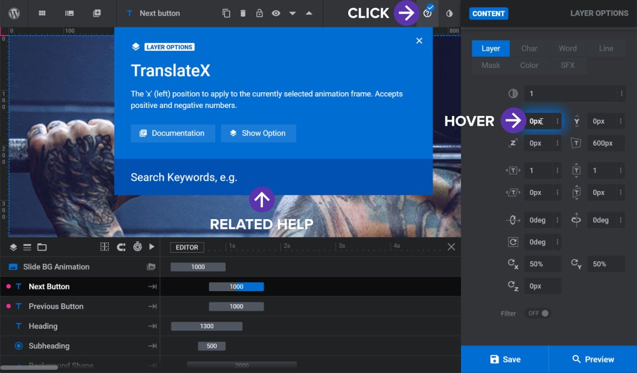Screen dimensions: 637x373
Task: Click the Search Keywords field
Action: [x=273, y=177]
